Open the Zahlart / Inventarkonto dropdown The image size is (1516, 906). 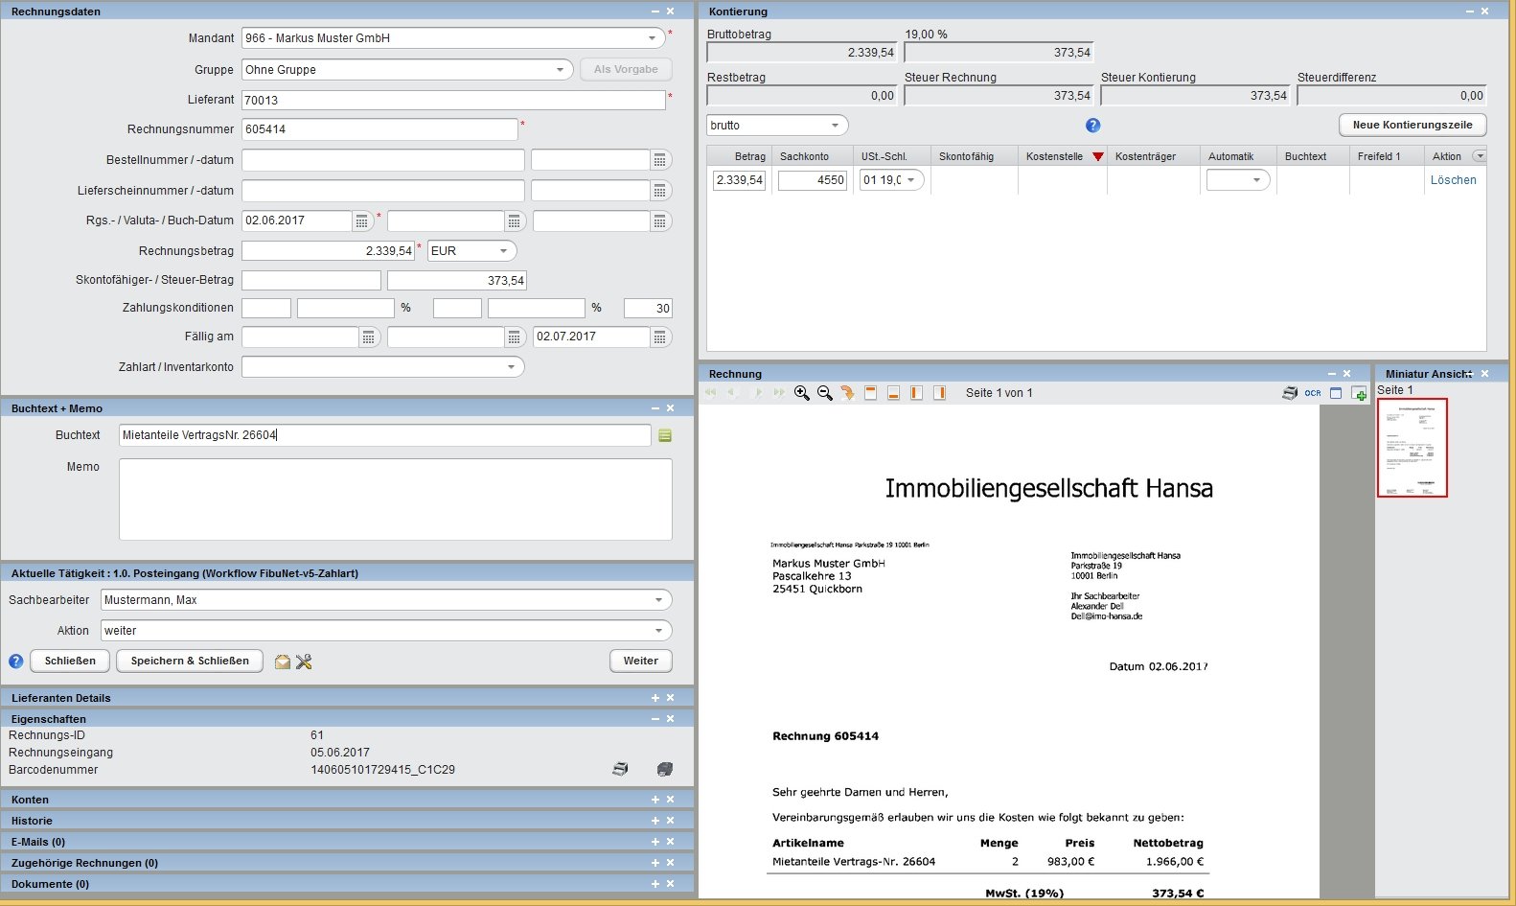(x=512, y=367)
